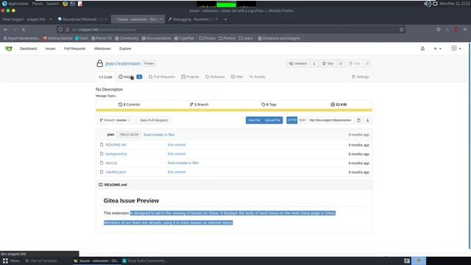Click the volume speaker tray icon
The width and height of the screenshot is (471, 265).
click(x=427, y=4)
